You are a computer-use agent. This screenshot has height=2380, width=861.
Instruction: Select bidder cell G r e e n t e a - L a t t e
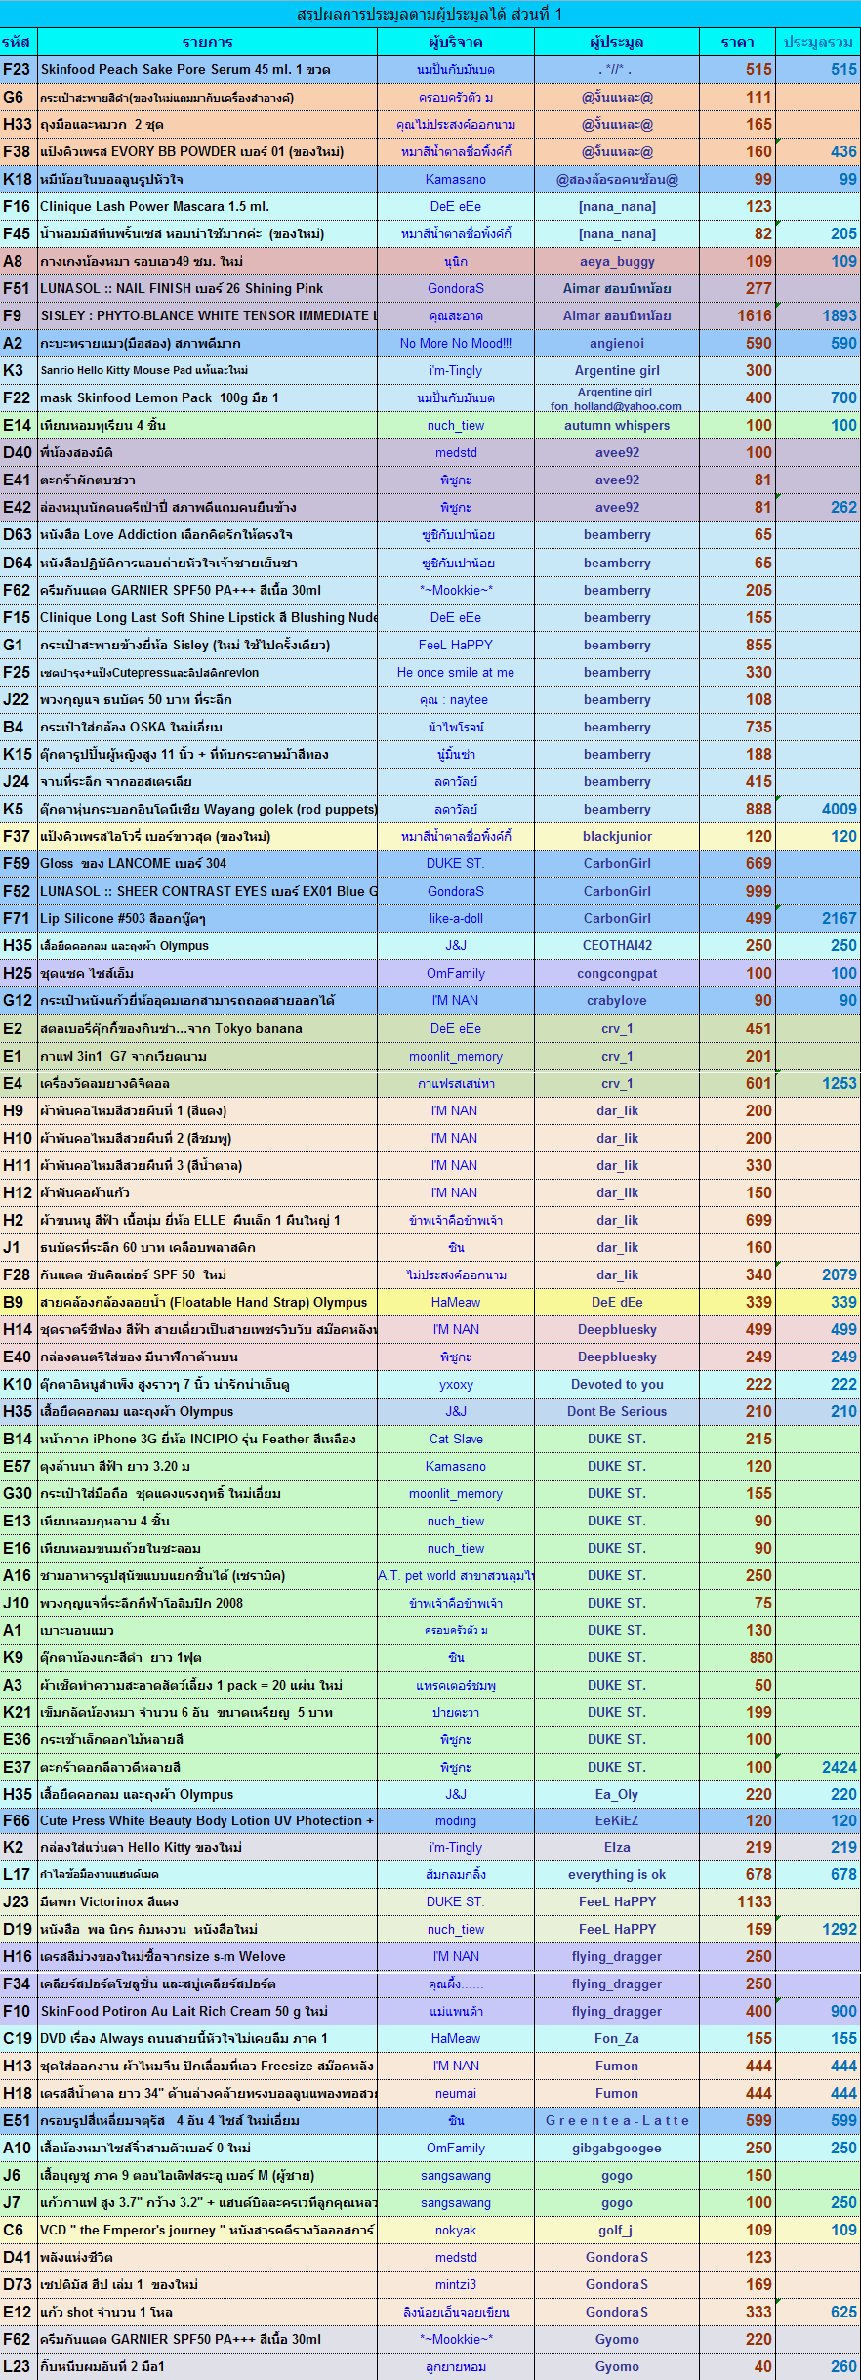coord(617,2120)
